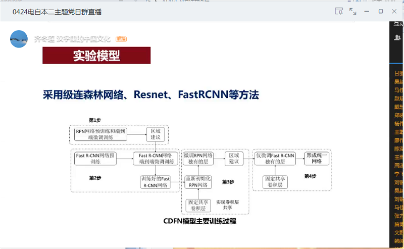Open the presenter's round avatar

coord(19,39)
